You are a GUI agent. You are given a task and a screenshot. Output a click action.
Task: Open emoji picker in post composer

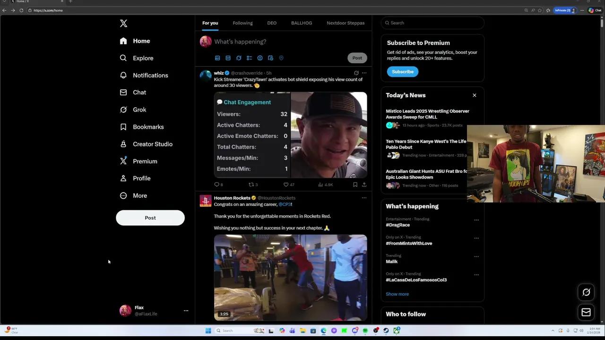[260, 58]
